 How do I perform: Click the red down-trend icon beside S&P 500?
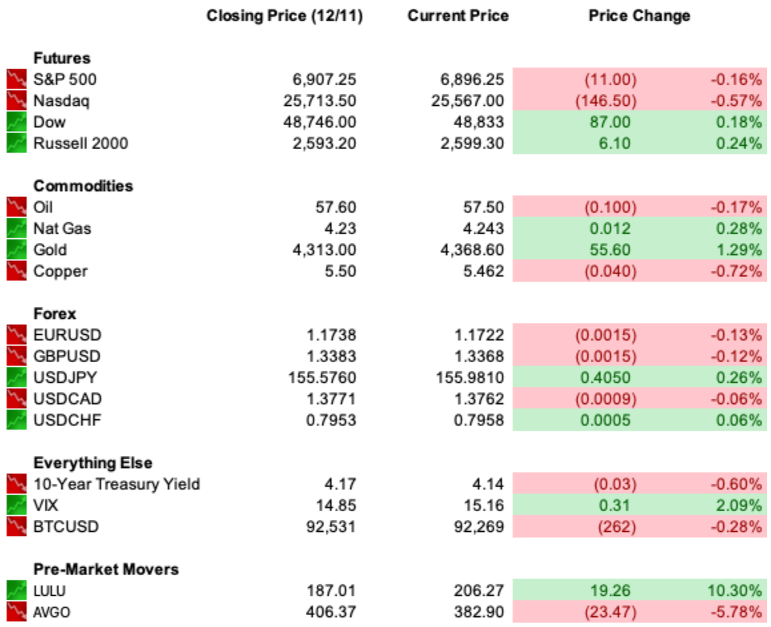[x=17, y=79]
